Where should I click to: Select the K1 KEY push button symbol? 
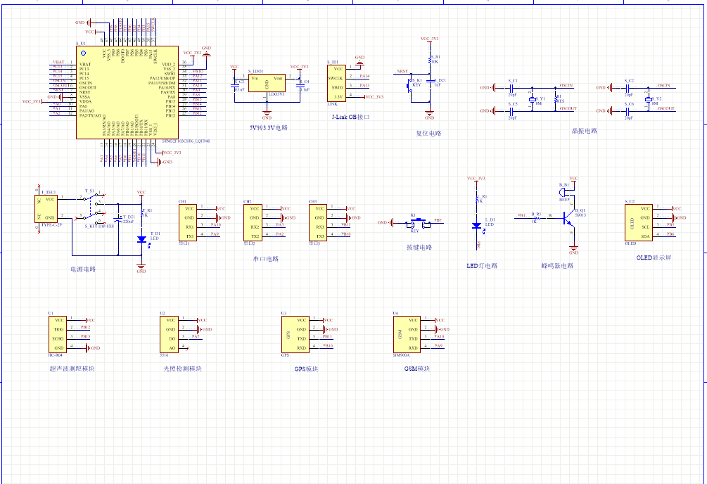tap(419, 223)
